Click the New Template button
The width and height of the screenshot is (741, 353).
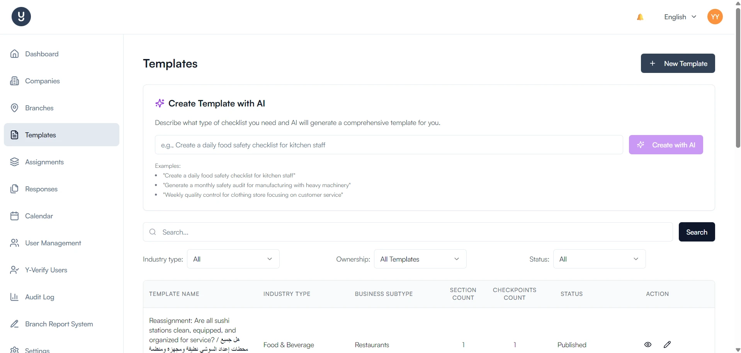pyautogui.click(x=678, y=63)
